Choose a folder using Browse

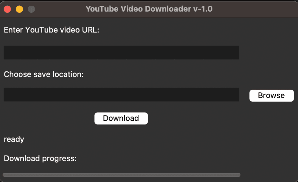271,96
